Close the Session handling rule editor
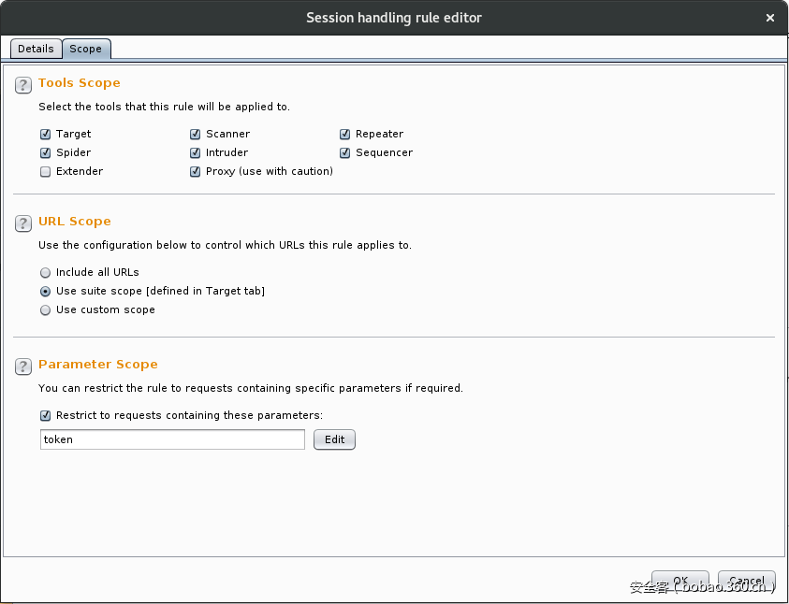 (x=769, y=18)
